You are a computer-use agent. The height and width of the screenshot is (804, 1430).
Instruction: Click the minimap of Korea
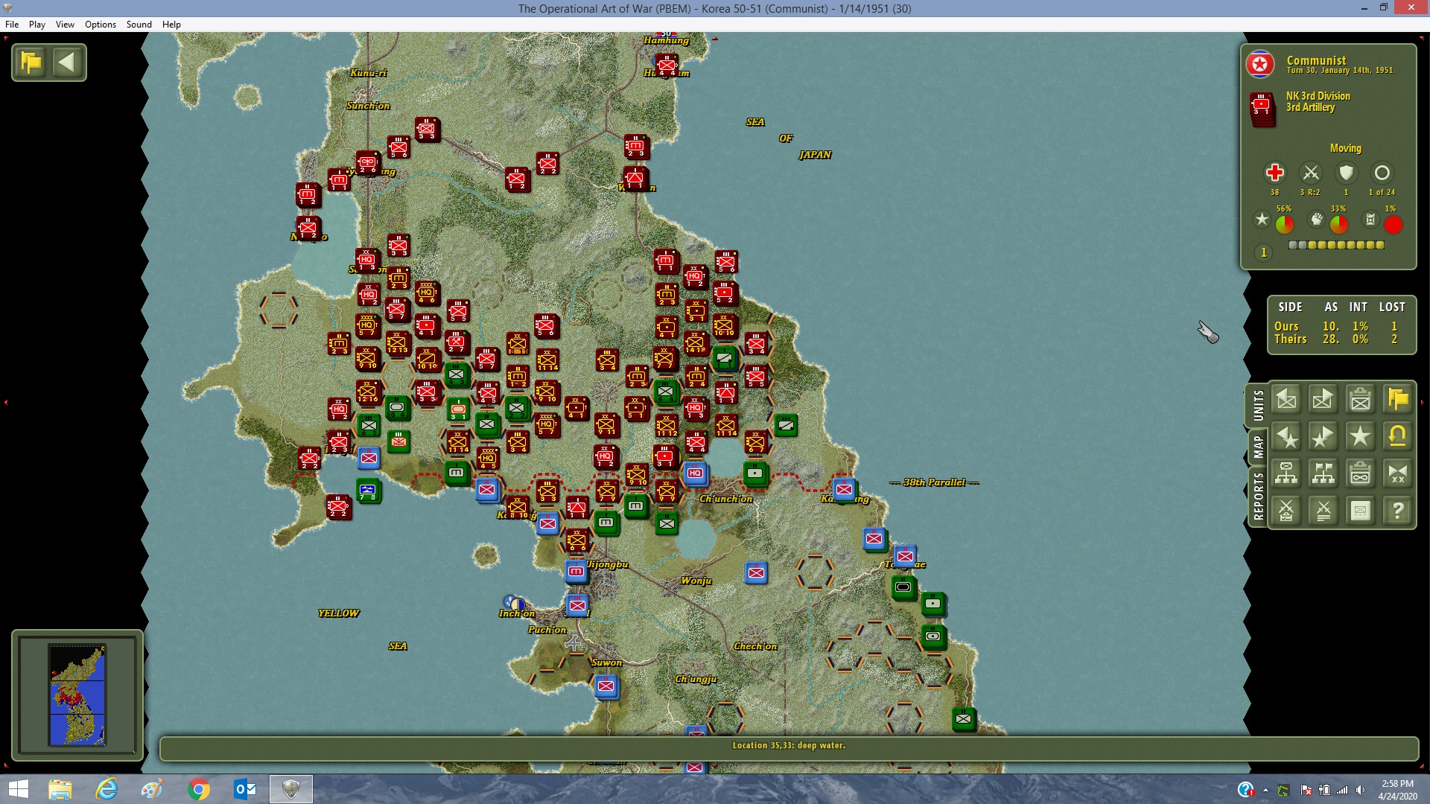pyautogui.click(x=77, y=695)
